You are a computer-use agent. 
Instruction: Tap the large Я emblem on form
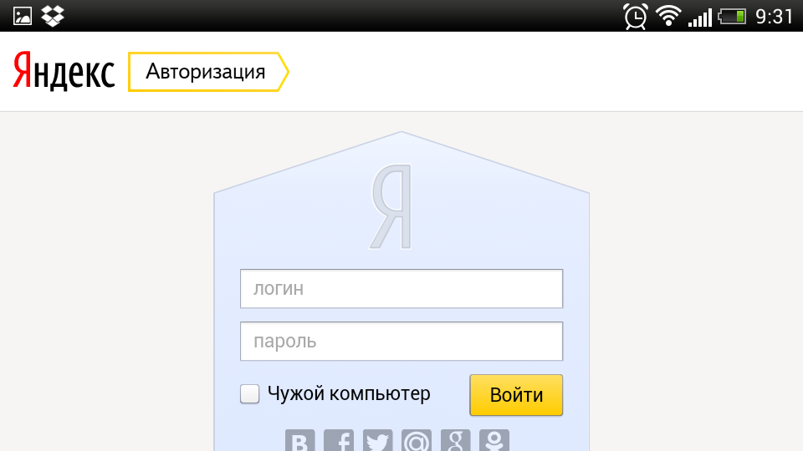click(x=391, y=207)
